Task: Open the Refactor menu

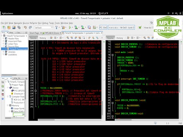Action: pyautogui.click(x=34, y=23)
